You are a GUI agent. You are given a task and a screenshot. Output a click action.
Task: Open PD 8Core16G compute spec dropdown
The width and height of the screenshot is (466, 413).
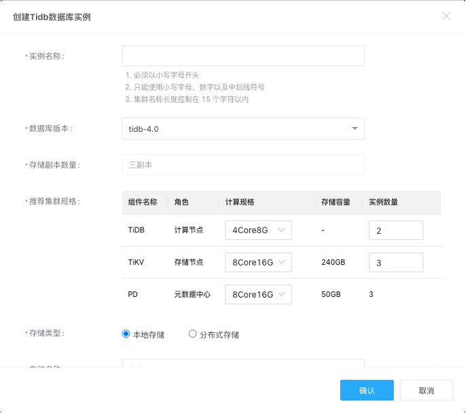[x=258, y=294]
